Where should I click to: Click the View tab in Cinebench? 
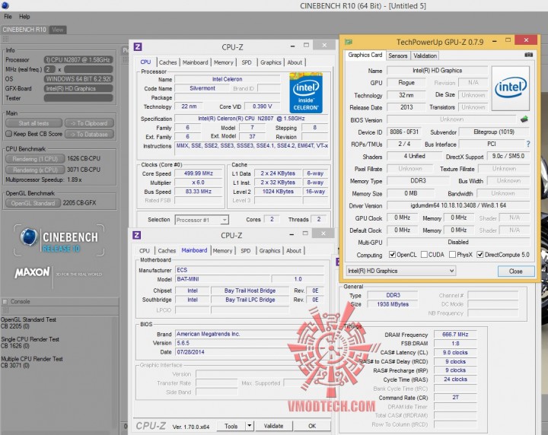click(x=58, y=30)
